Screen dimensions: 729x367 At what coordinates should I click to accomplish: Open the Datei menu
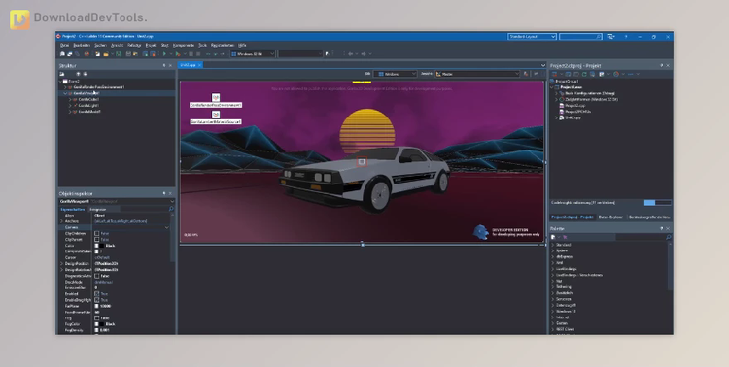coord(64,45)
